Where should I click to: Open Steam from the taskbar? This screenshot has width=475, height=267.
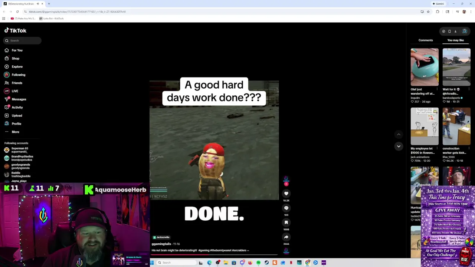266,263
